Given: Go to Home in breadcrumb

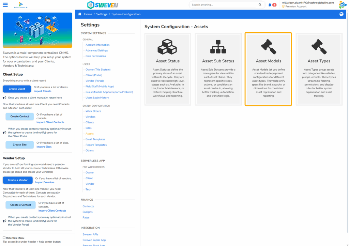Looking at the screenshot, I should pos(88,14).
